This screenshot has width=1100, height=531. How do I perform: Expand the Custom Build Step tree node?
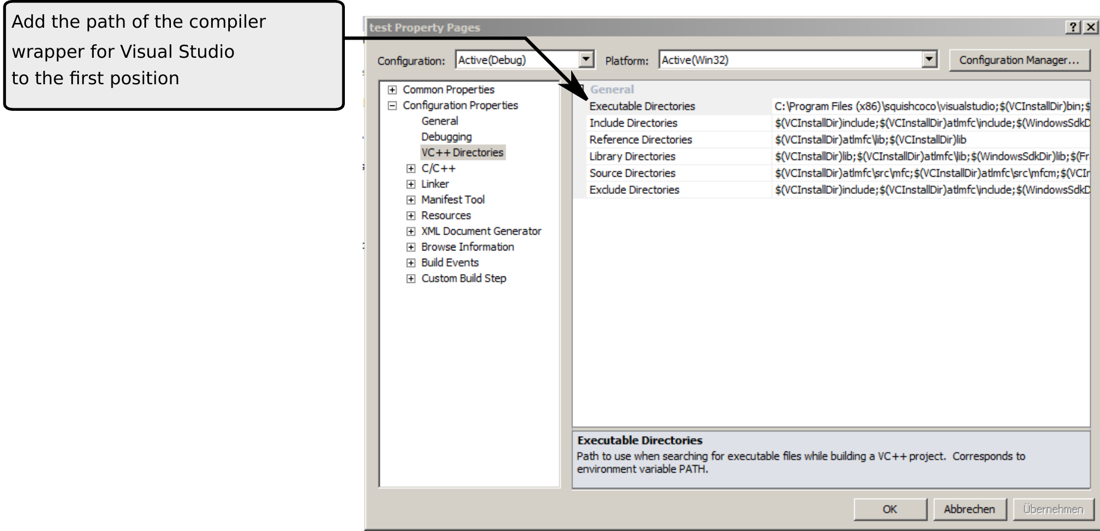tap(411, 278)
